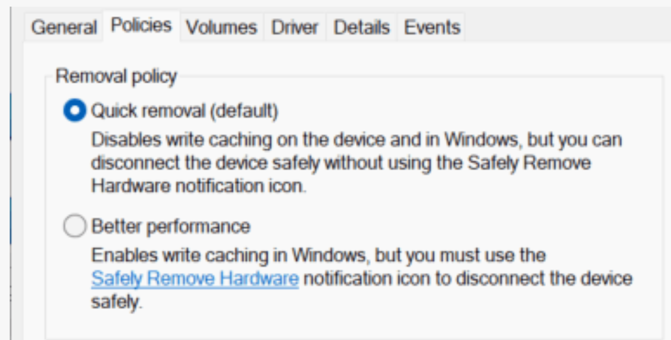Screen dimensions: 671x340
Task: Click the 'Hardware notification icon.' text line
Action: (x=198, y=186)
